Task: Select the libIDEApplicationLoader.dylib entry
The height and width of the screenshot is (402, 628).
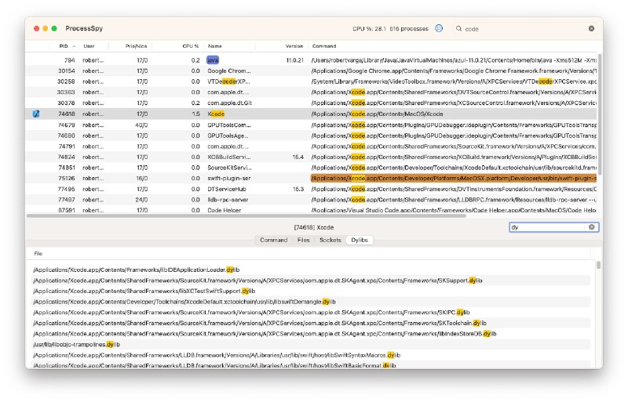Action: (311, 270)
